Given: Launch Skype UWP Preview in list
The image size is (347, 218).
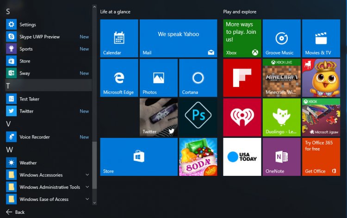Looking at the screenshot, I should [x=48, y=37].
